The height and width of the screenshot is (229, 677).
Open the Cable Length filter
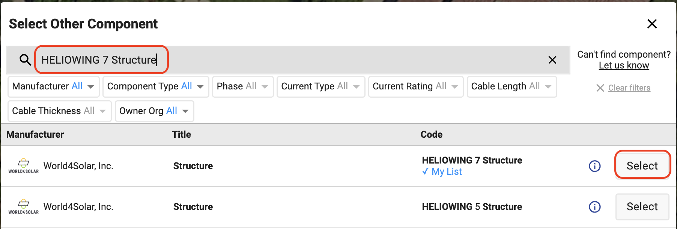[x=511, y=86]
